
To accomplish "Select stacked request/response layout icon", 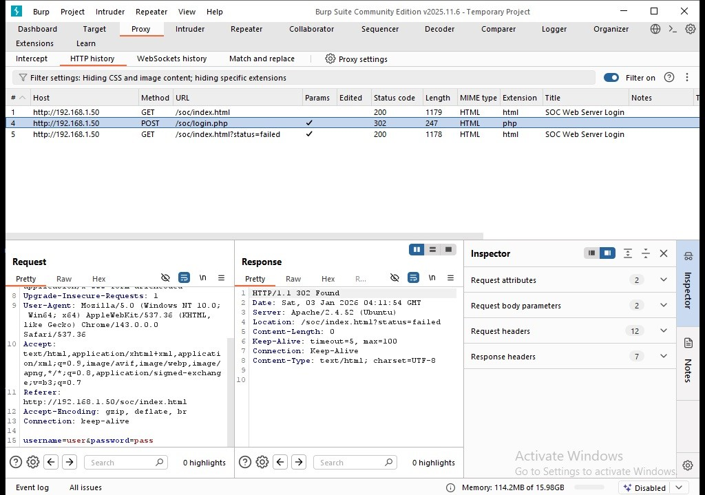I will [432, 249].
